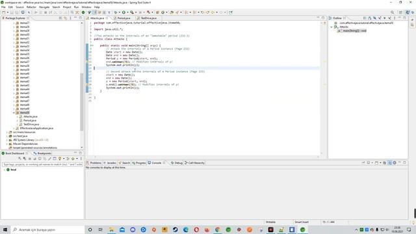The height and width of the screenshot is (234, 416).
Task: Click the Package Explorer vertical scrollbar
Action: (81, 102)
